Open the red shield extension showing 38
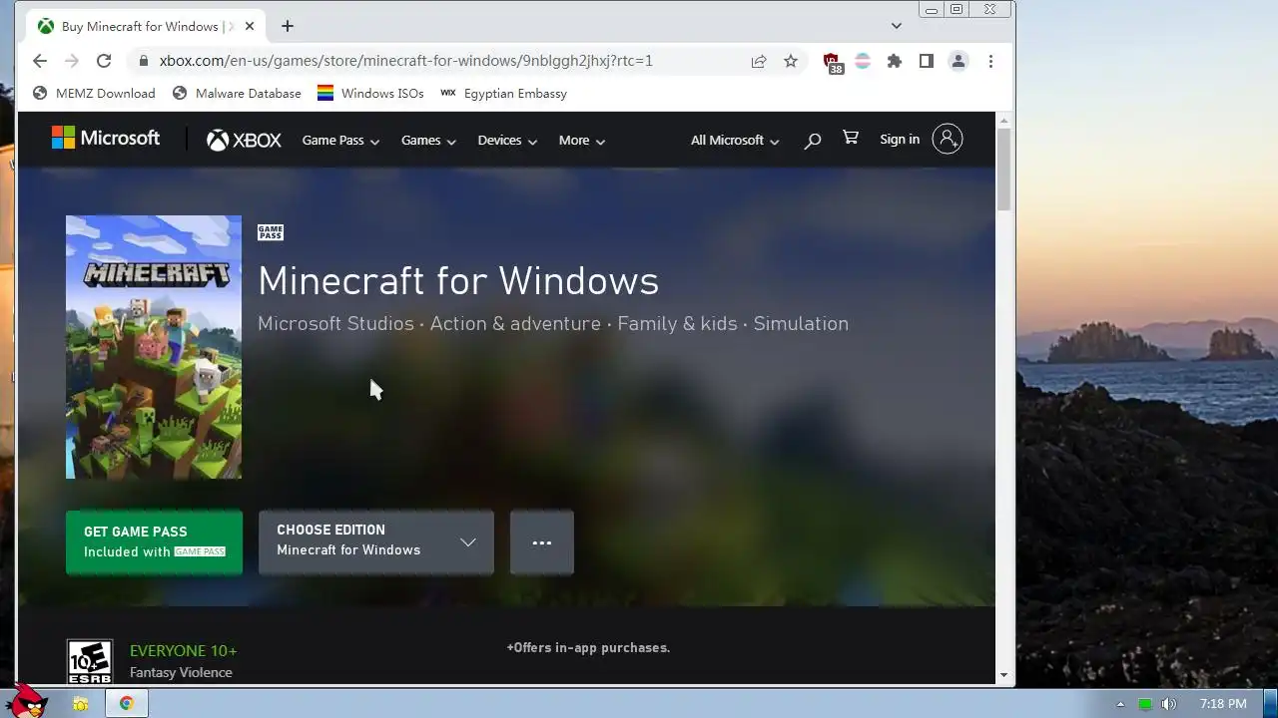 (832, 63)
